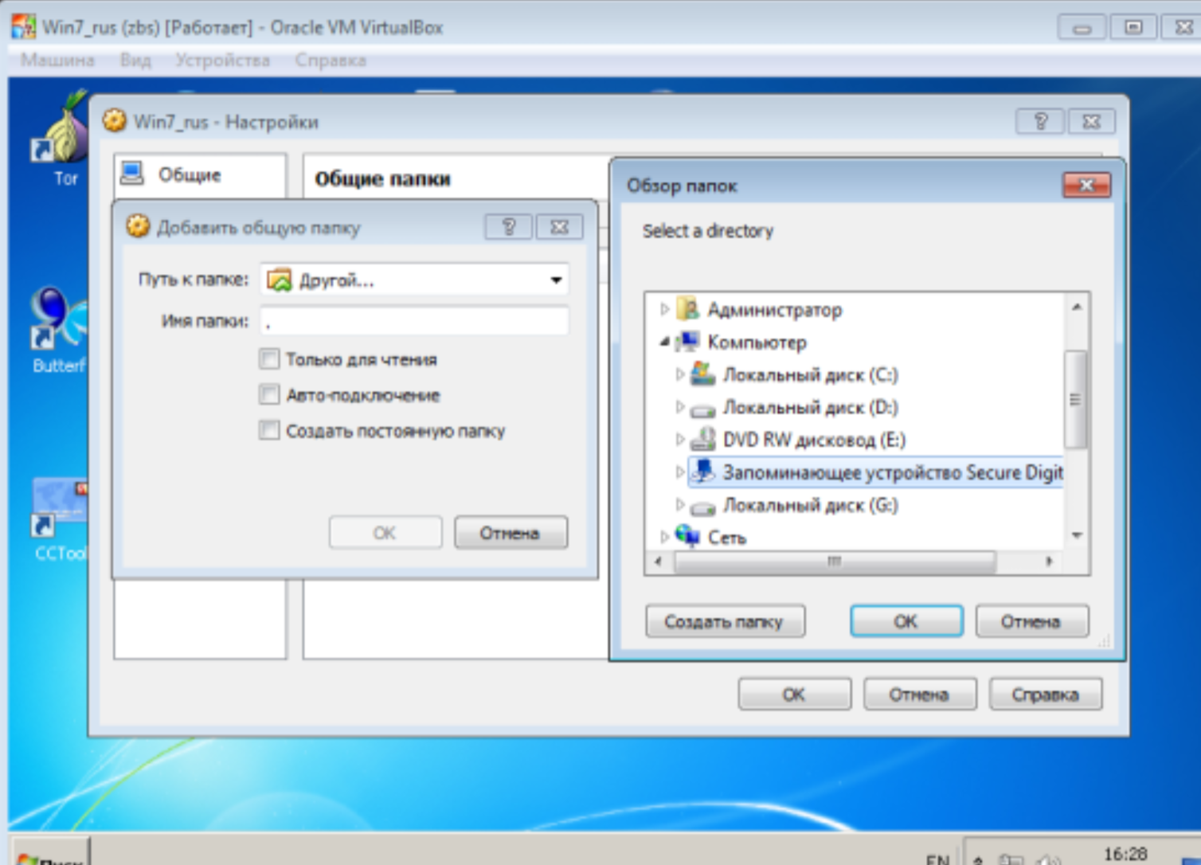Collapse the Компьютер tree node
The height and width of the screenshot is (865, 1201).
tap(665, 342)
